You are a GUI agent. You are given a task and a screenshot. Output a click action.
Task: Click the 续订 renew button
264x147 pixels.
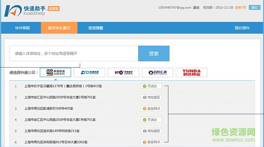click(x=254, y=8)
